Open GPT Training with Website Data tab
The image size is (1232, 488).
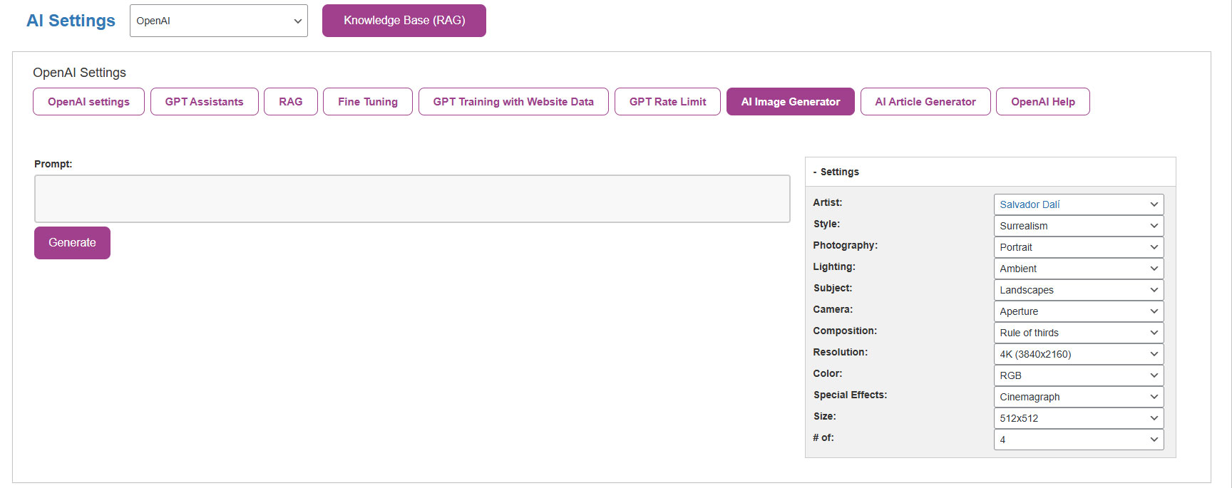point(513,102)
